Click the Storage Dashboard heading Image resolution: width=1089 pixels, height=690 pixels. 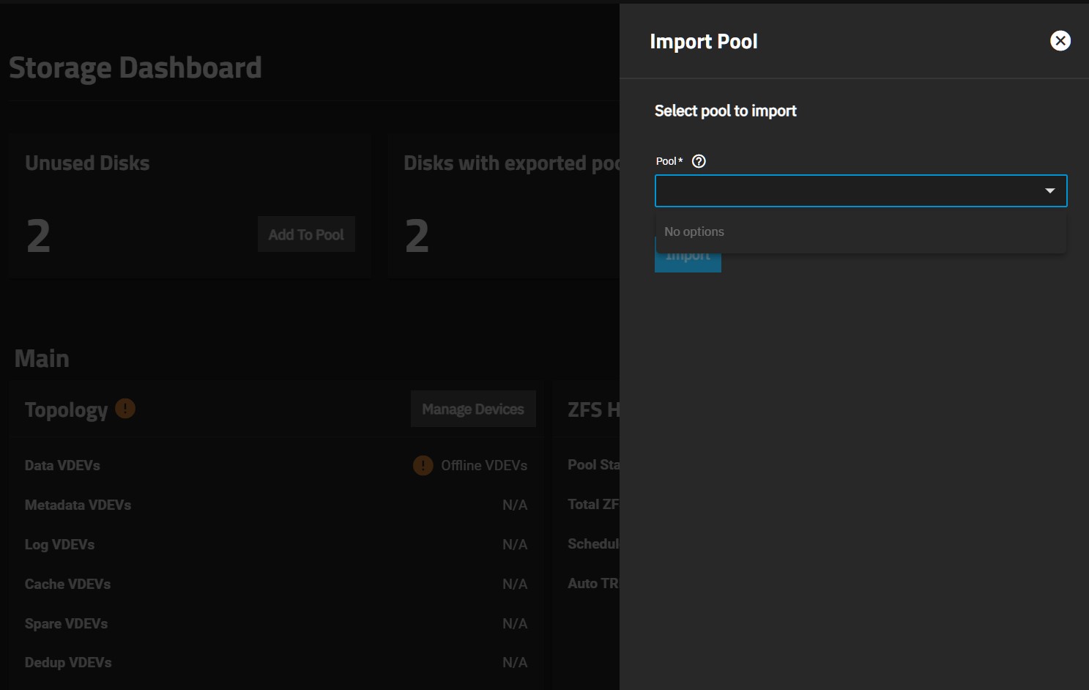(x=135, y=67)
